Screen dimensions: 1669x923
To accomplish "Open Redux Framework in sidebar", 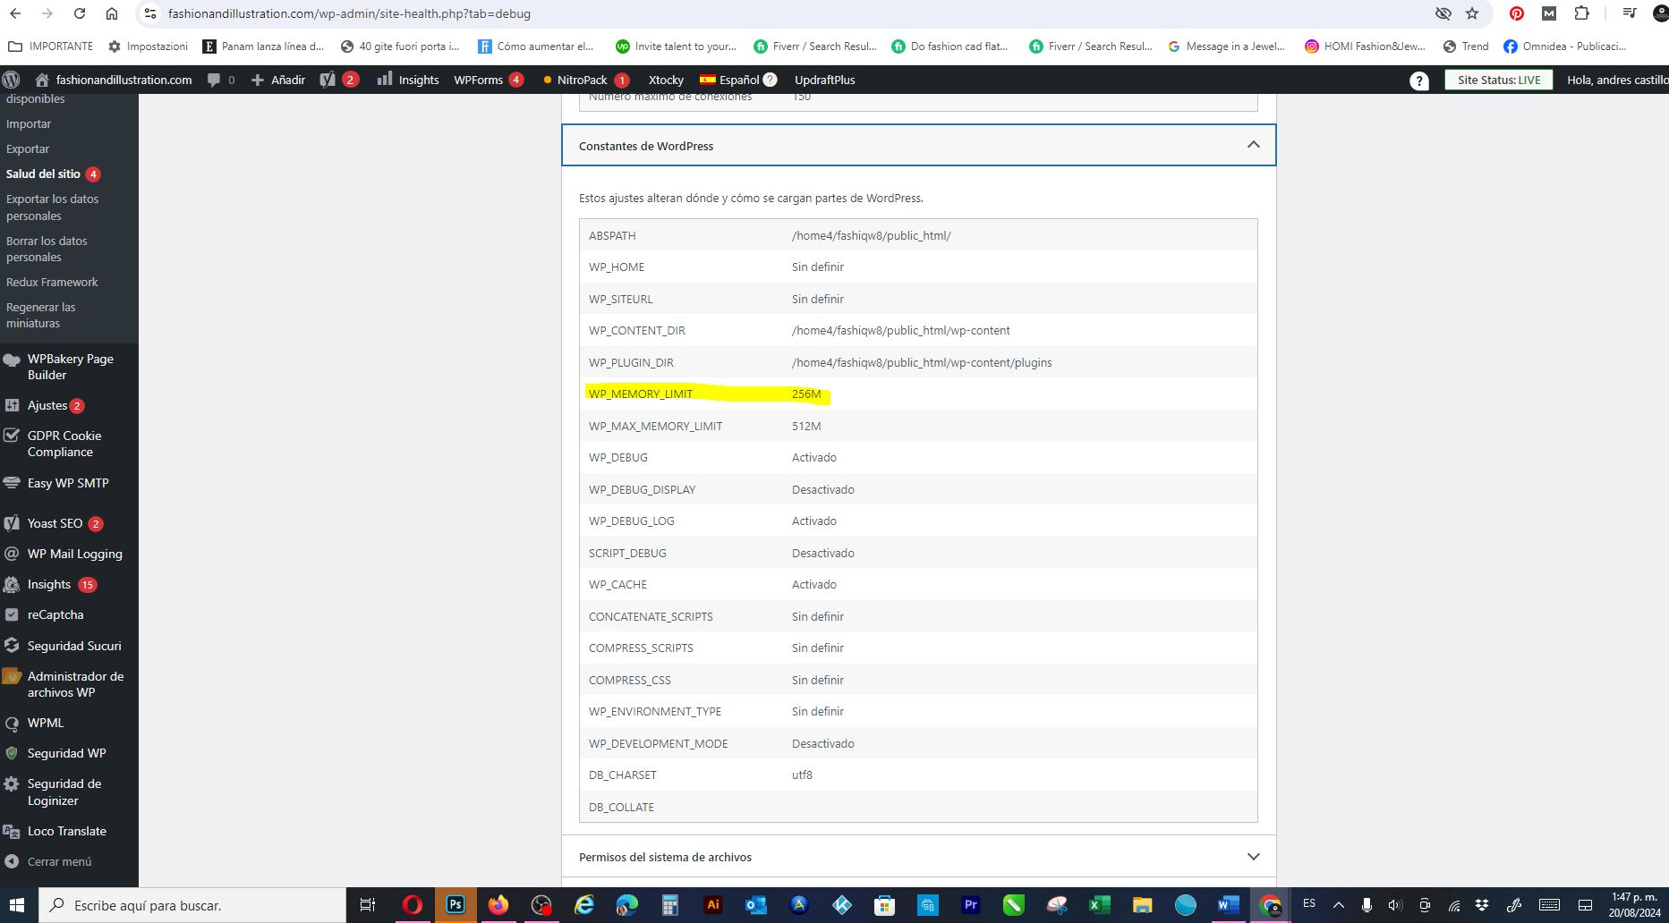I will tap(52, 282).
